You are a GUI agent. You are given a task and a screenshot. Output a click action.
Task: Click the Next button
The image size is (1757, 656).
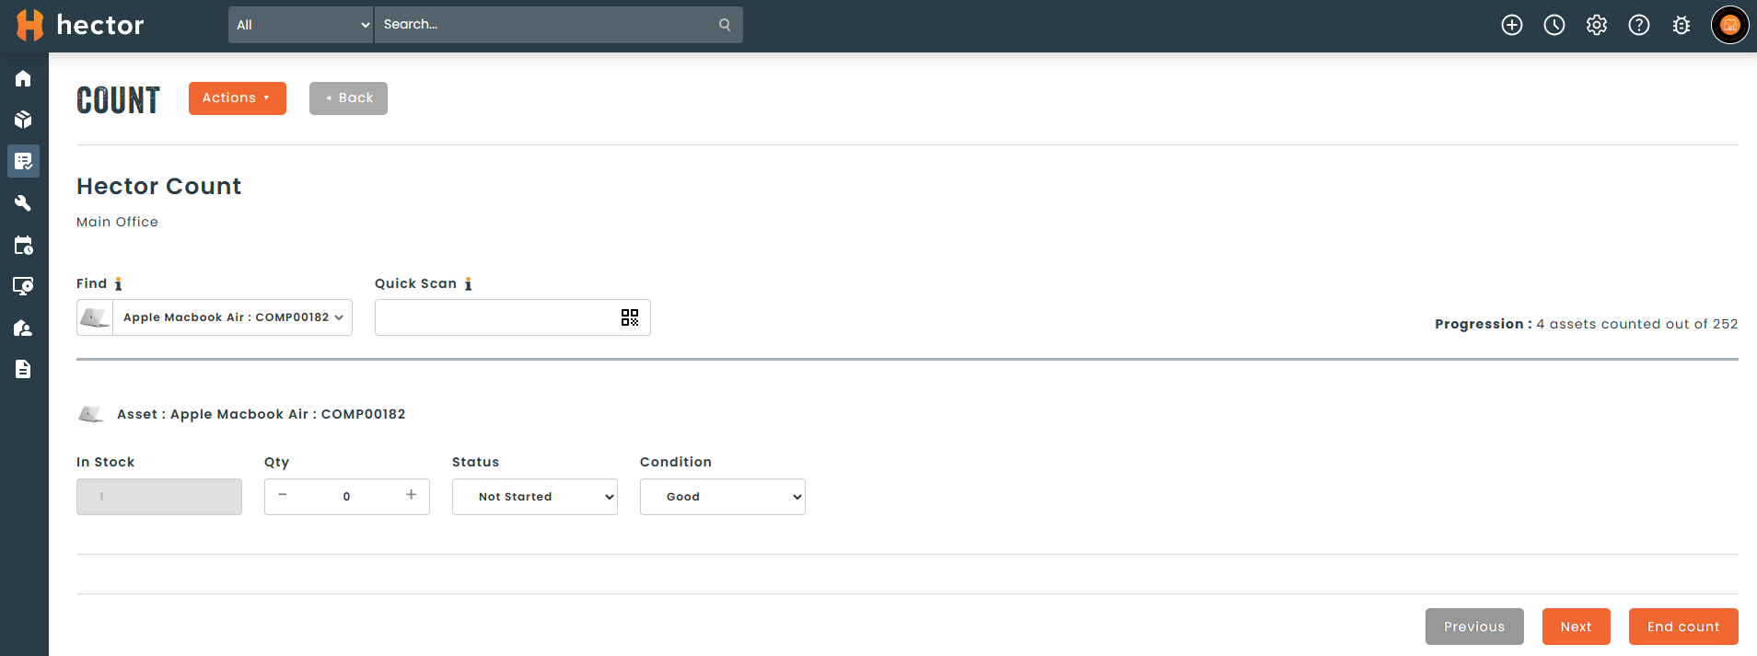(x=1577, y=627)
